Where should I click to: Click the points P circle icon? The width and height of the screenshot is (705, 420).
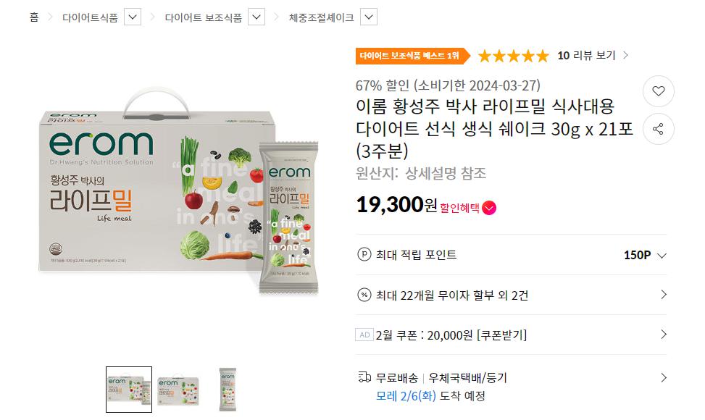364,254
